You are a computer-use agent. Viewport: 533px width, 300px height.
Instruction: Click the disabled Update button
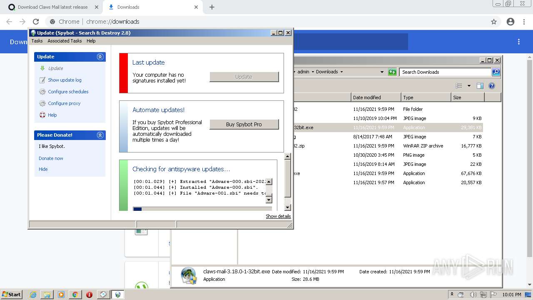coord(244,77)
